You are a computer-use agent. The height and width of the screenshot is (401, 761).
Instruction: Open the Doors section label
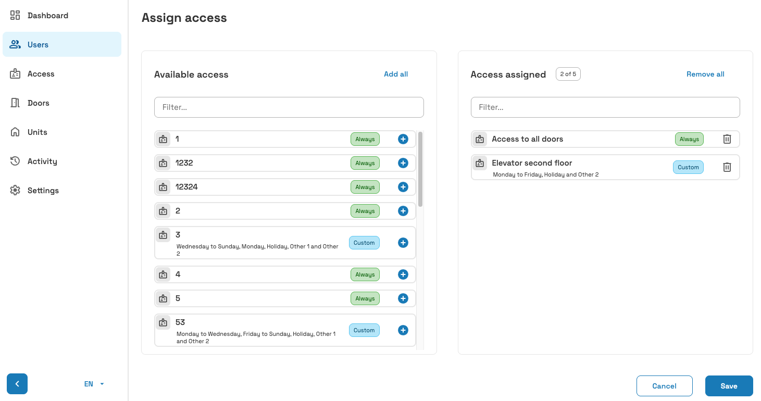point(39,103)
